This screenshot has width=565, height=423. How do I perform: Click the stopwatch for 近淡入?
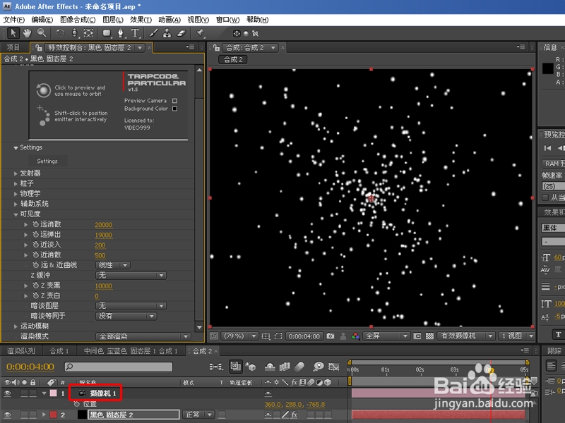(36, 245)
